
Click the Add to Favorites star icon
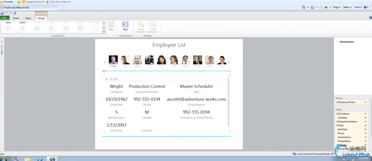pyautogui.click(x=19, y=2)
